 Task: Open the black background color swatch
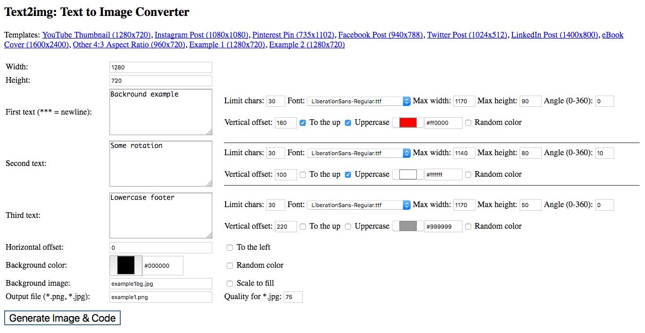[126, 266]
